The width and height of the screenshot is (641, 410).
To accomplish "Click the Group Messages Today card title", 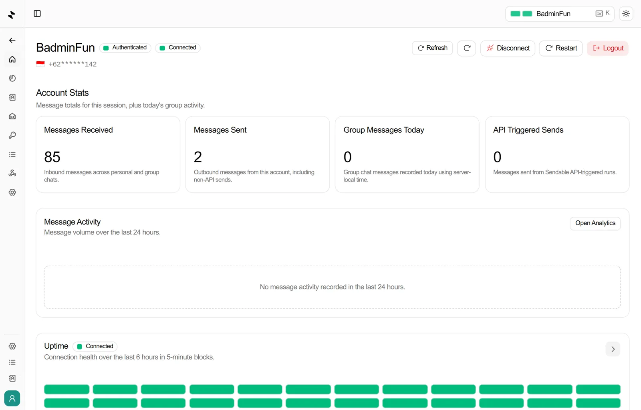I will [x=383, y=130].
